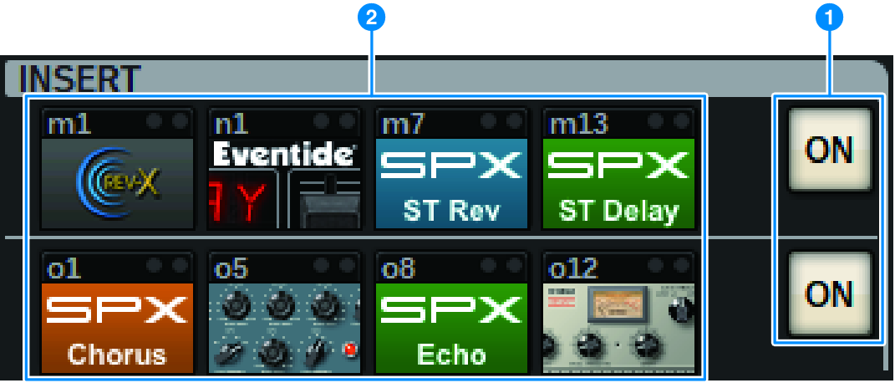
Task: Click the m7 slot label
Action: (x=402, y=123)
